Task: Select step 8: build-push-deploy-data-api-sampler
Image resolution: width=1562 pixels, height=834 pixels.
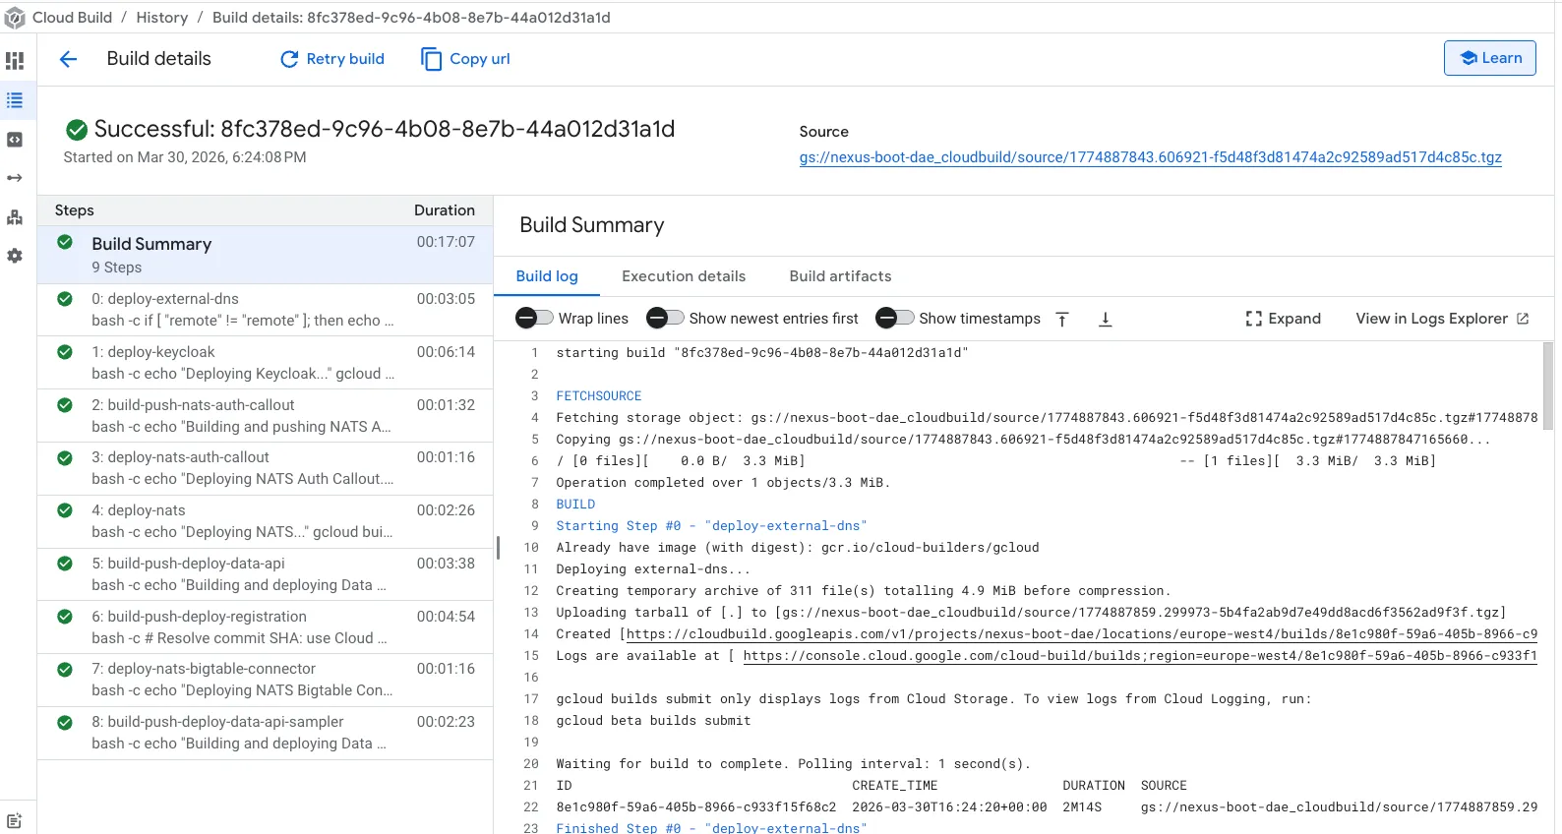Action: click(x=265, y=733)
